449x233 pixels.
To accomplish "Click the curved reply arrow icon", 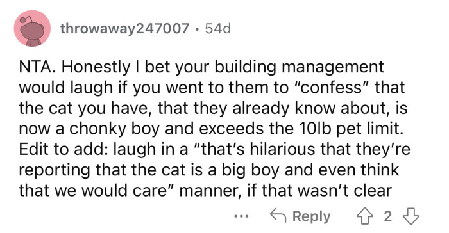I will (x=278, y=216).
